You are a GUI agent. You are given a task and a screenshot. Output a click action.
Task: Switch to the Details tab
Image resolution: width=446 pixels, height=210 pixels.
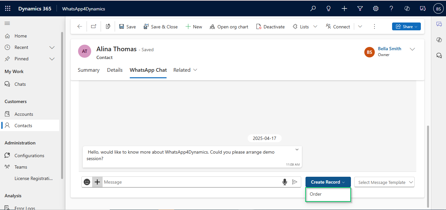pos(115,70)
